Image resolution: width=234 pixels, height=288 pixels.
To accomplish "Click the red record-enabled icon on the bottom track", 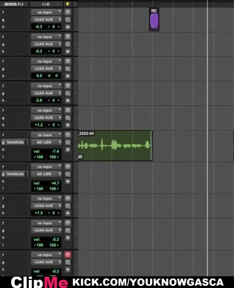I will tap(68, 254).
